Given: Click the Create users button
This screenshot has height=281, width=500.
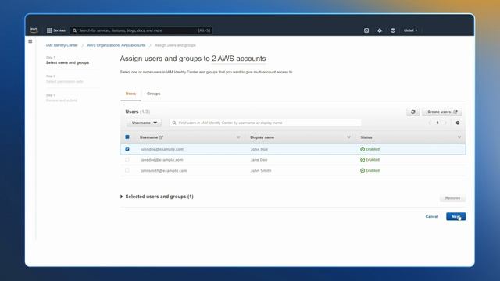Looking at the screenshot, I should point(442,112).
